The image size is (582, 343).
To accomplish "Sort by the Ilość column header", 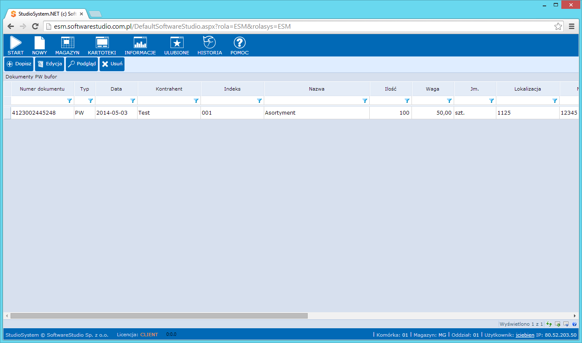I will point(391,89).
